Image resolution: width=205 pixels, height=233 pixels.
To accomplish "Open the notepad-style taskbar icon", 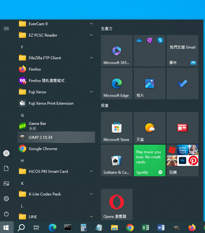I will (99, 227).
